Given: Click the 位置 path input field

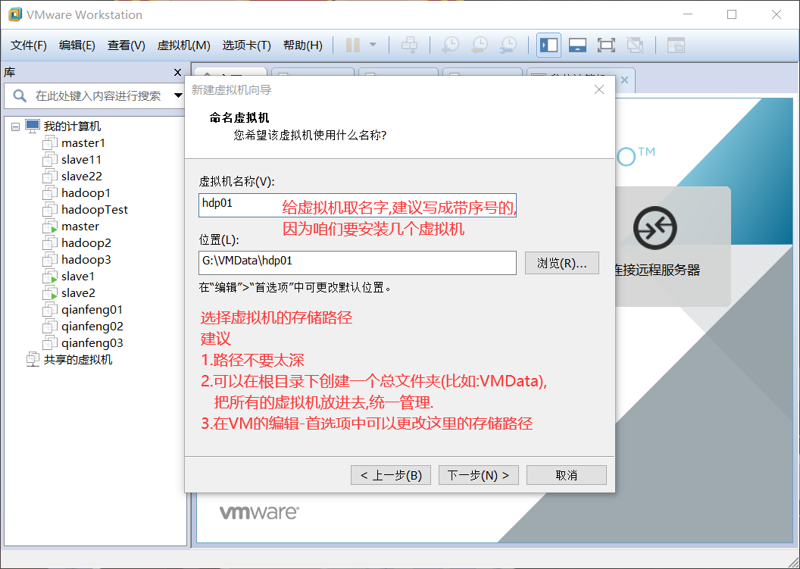Looking at the screenshot, I should coord(357,263).
